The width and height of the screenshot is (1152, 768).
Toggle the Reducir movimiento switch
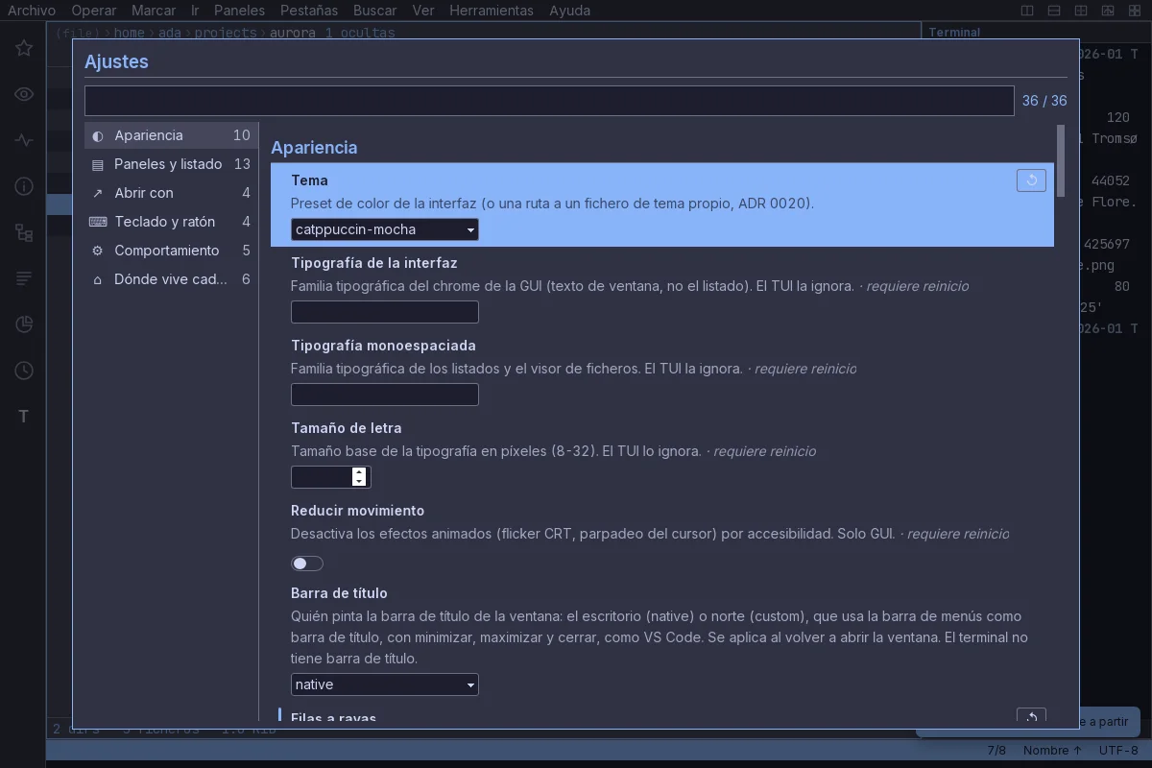[307, 564]
